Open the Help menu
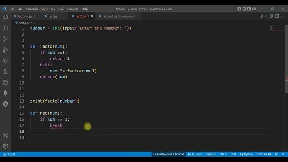This screenshot has height=162, width=288. pos(85,9)
